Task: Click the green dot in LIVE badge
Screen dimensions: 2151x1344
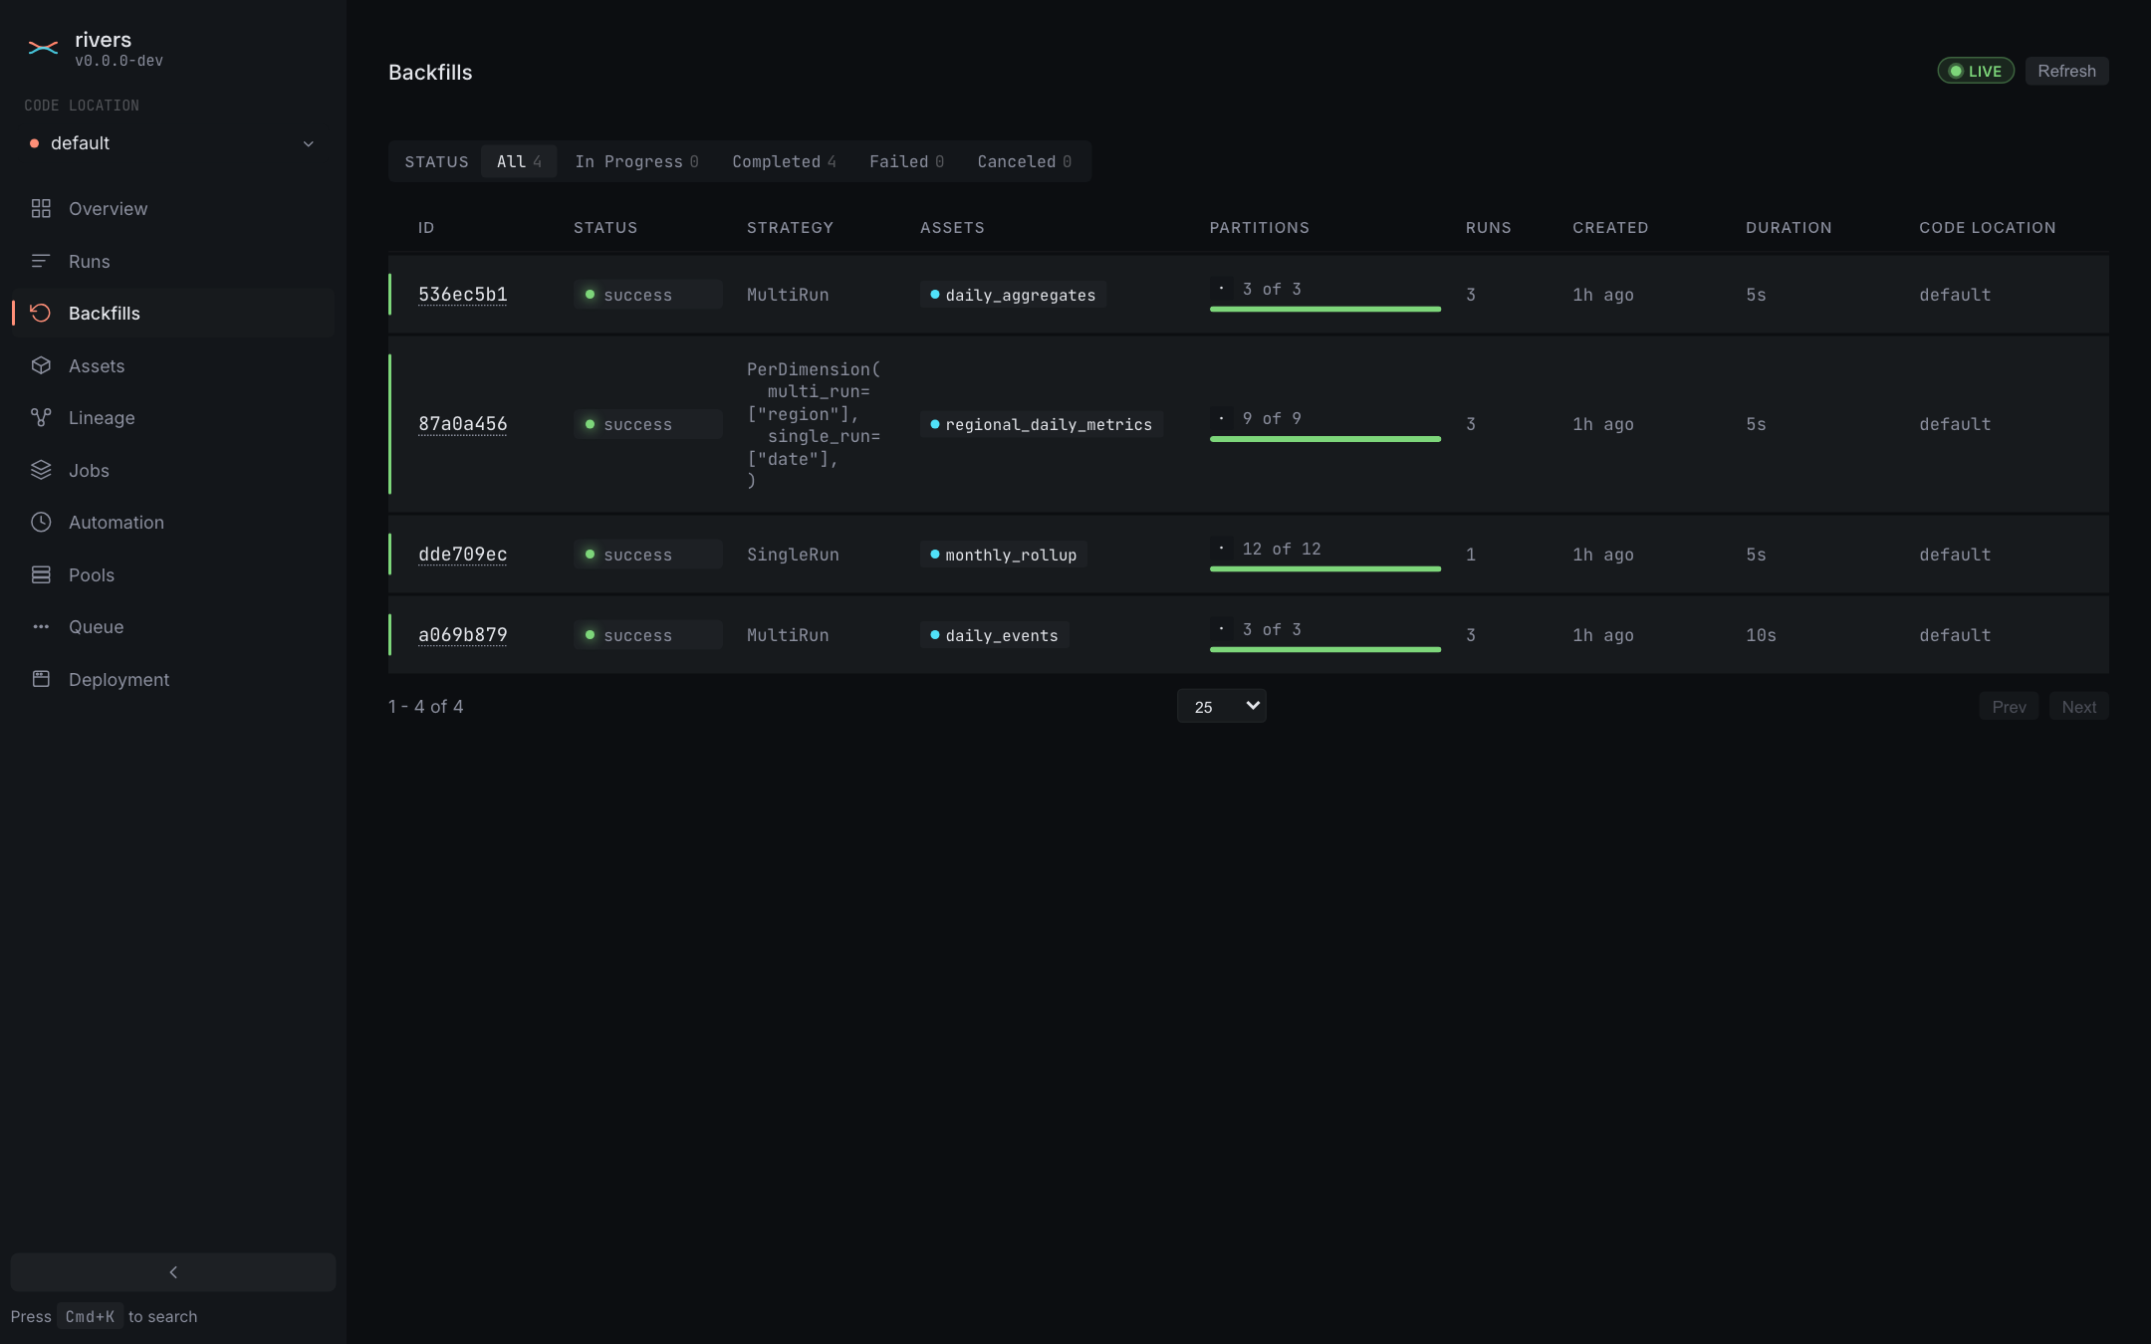Action: pyautogui.click(x=1956, y=72)
